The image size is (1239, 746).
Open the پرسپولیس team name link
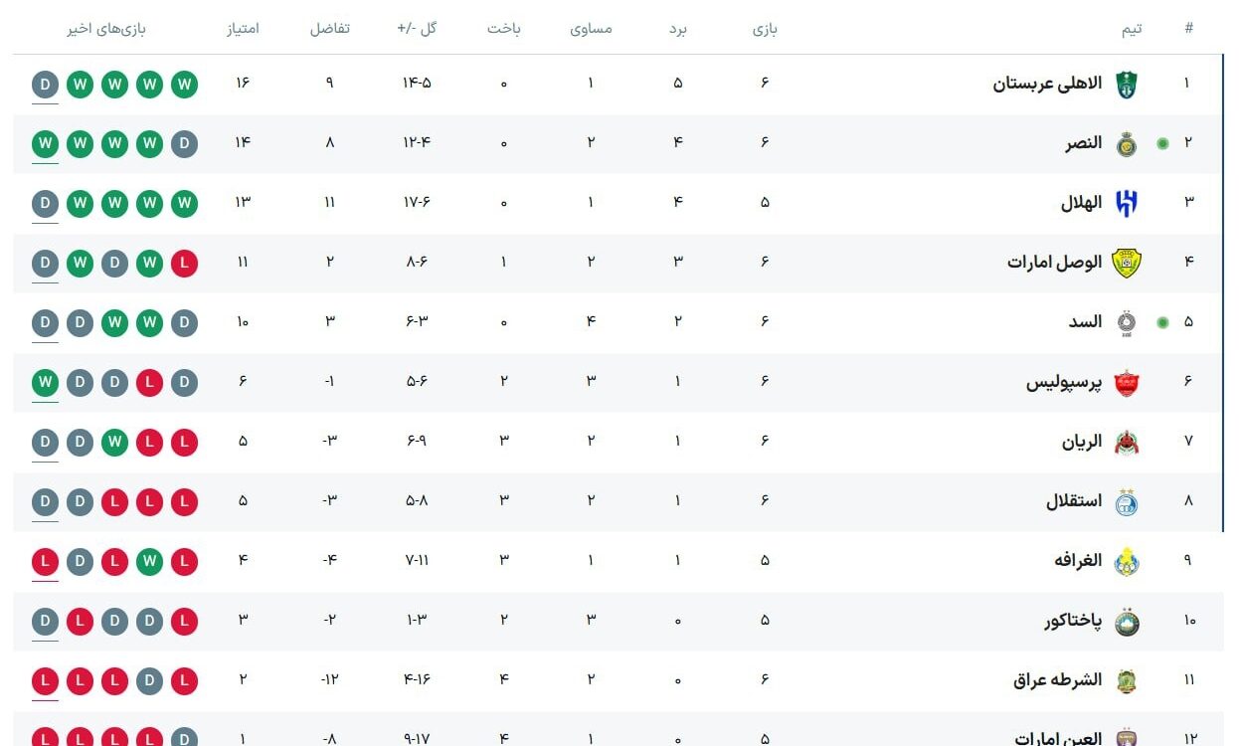pos(1064,382)
